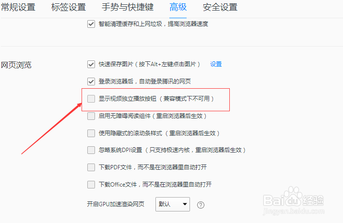The height and width of the screenshot is (223, 343).
Task: Enable 使用隐藏式的滚动条样式 checkbox
Action: pos(91,133)
